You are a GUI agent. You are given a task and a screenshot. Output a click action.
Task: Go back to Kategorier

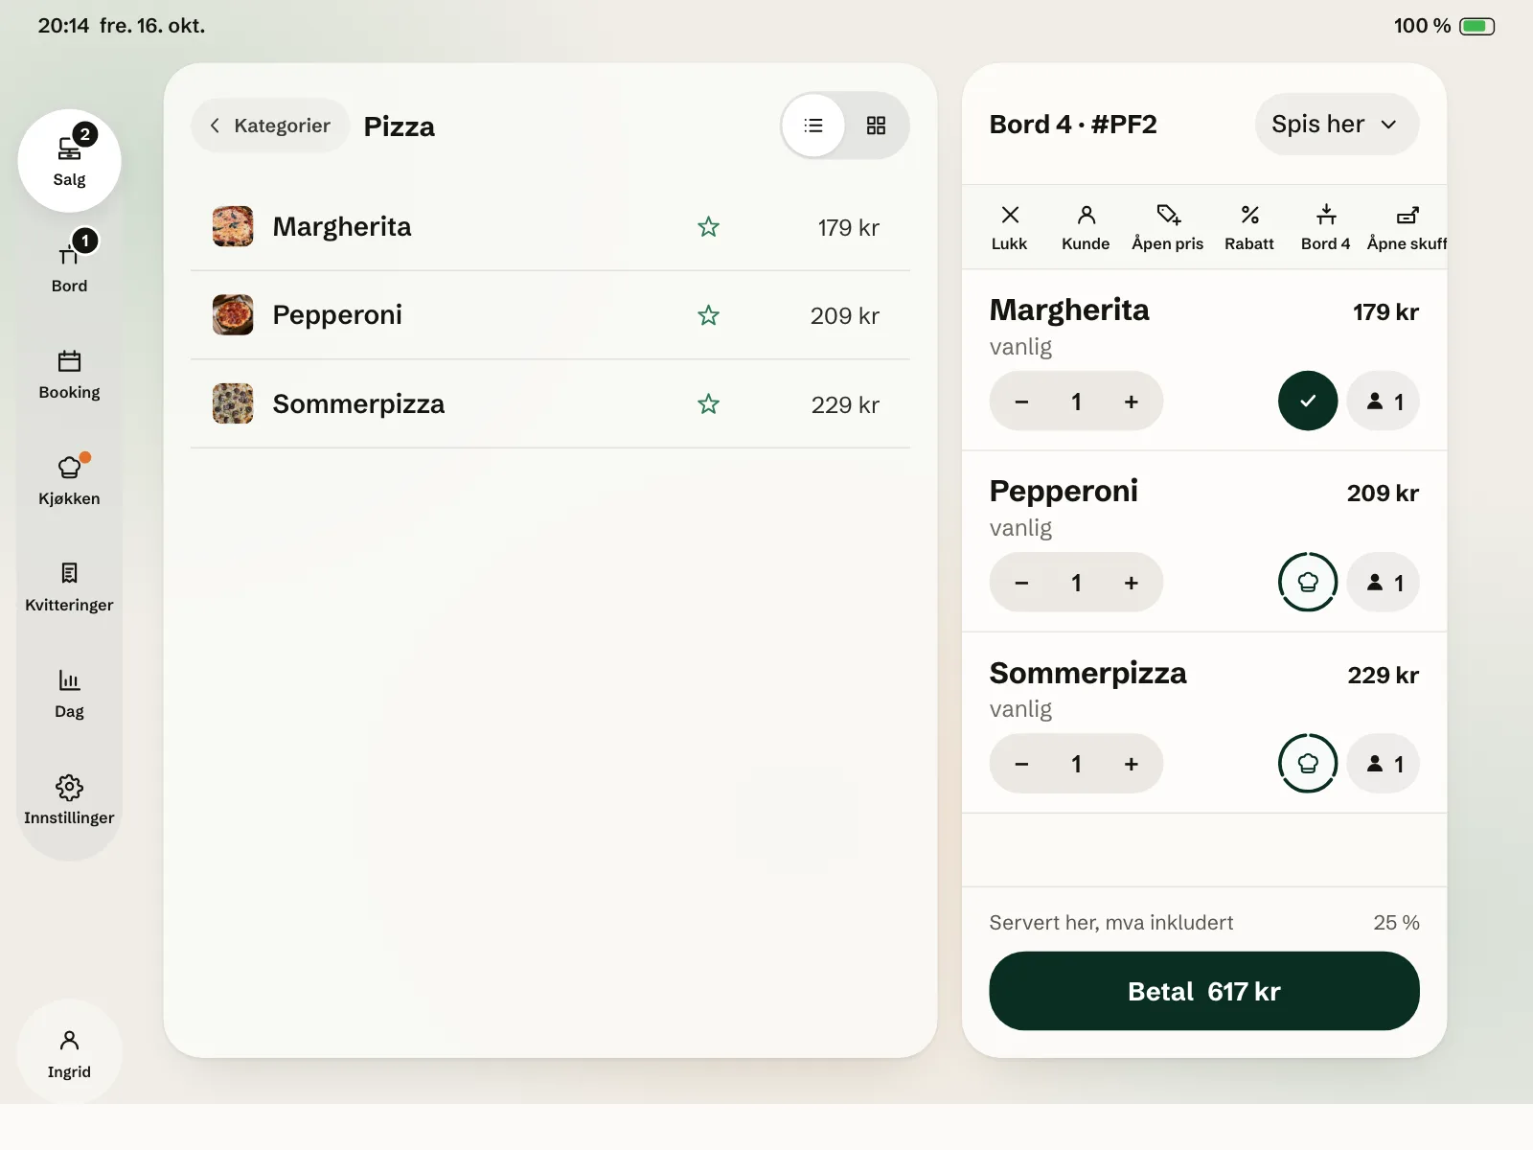coord(270,126)
